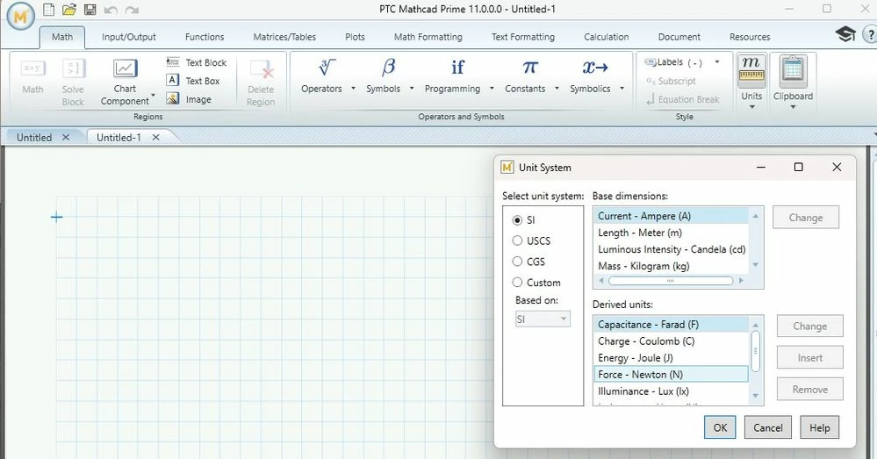Open the Labels dropdown

[x=717, y=62]
